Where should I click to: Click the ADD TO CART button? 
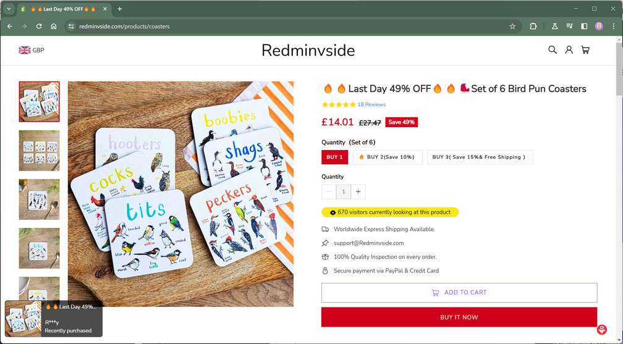pos(459,293)
